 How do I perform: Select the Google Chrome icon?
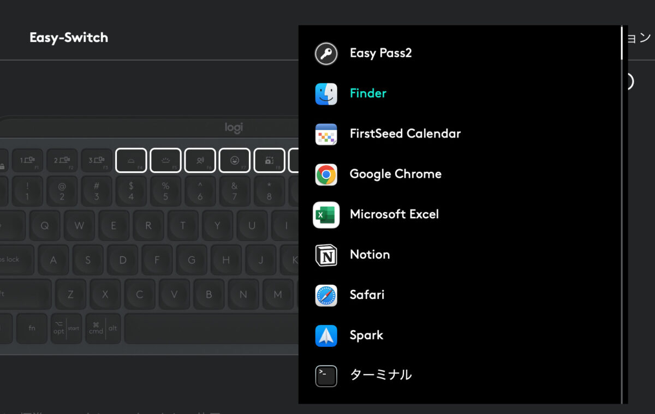pos(326,175)
